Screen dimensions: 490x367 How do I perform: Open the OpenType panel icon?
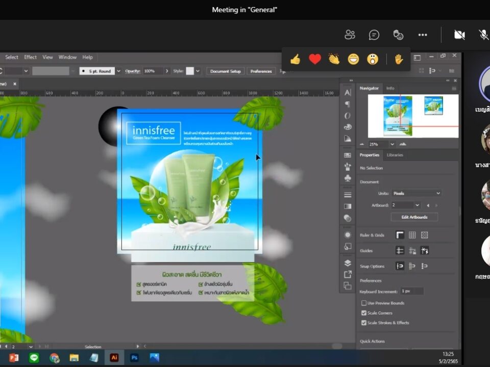348,116
